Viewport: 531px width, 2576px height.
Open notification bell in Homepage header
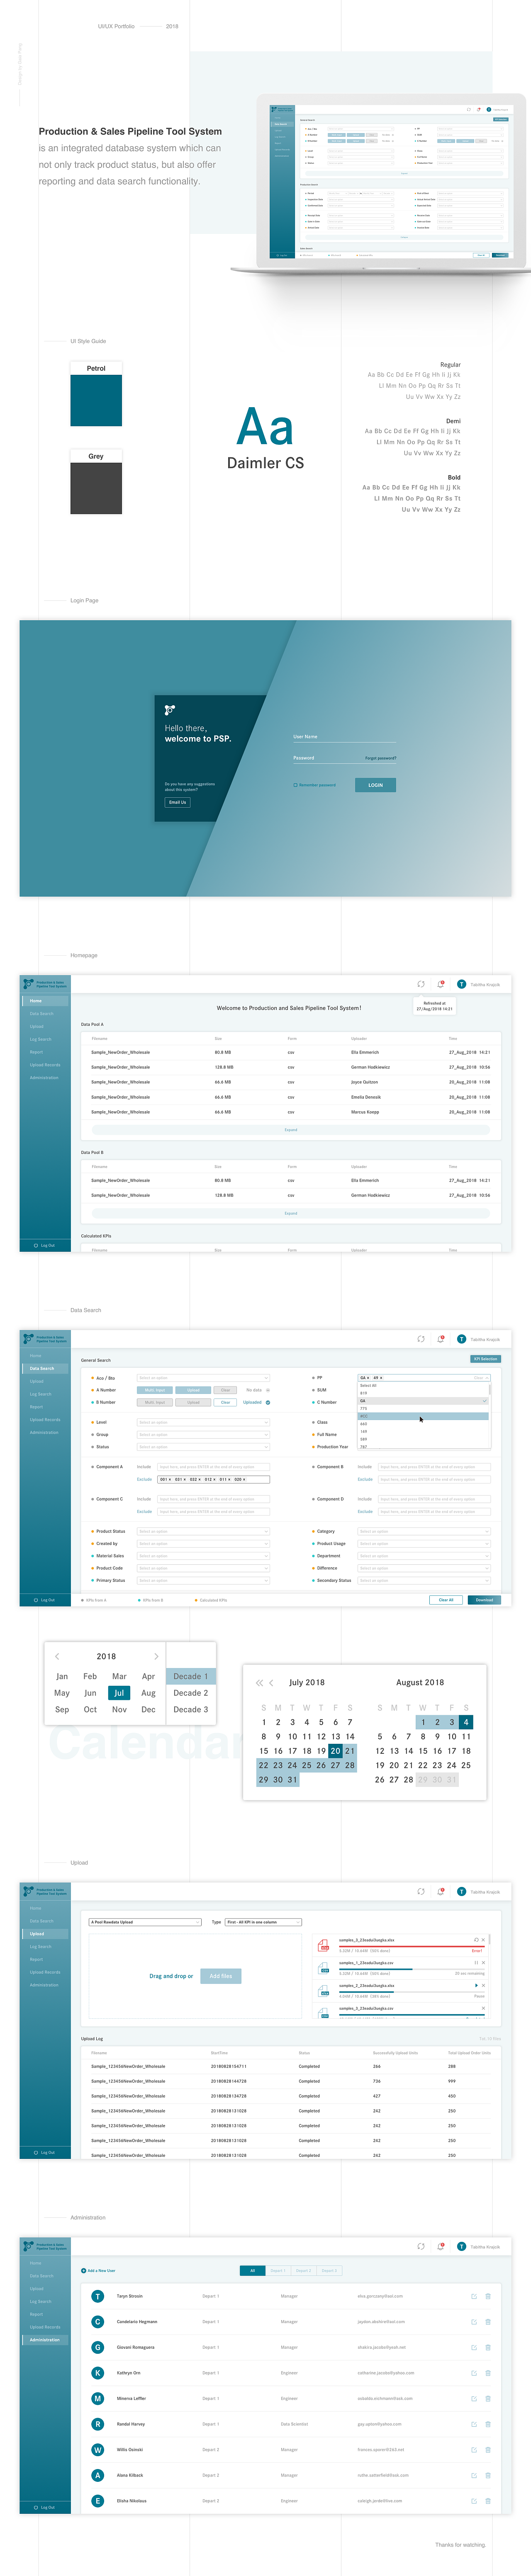click(x=441, y=984)
